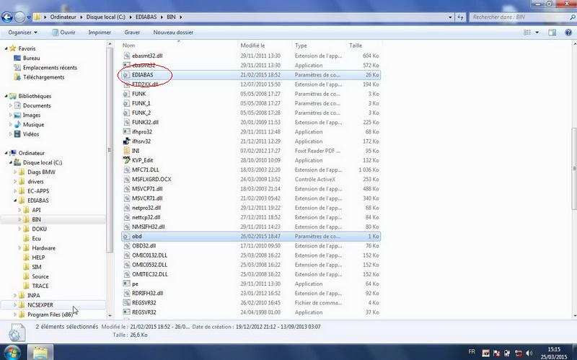
Task: Select the TRACE folder in tree
Action: click(40, 286)
